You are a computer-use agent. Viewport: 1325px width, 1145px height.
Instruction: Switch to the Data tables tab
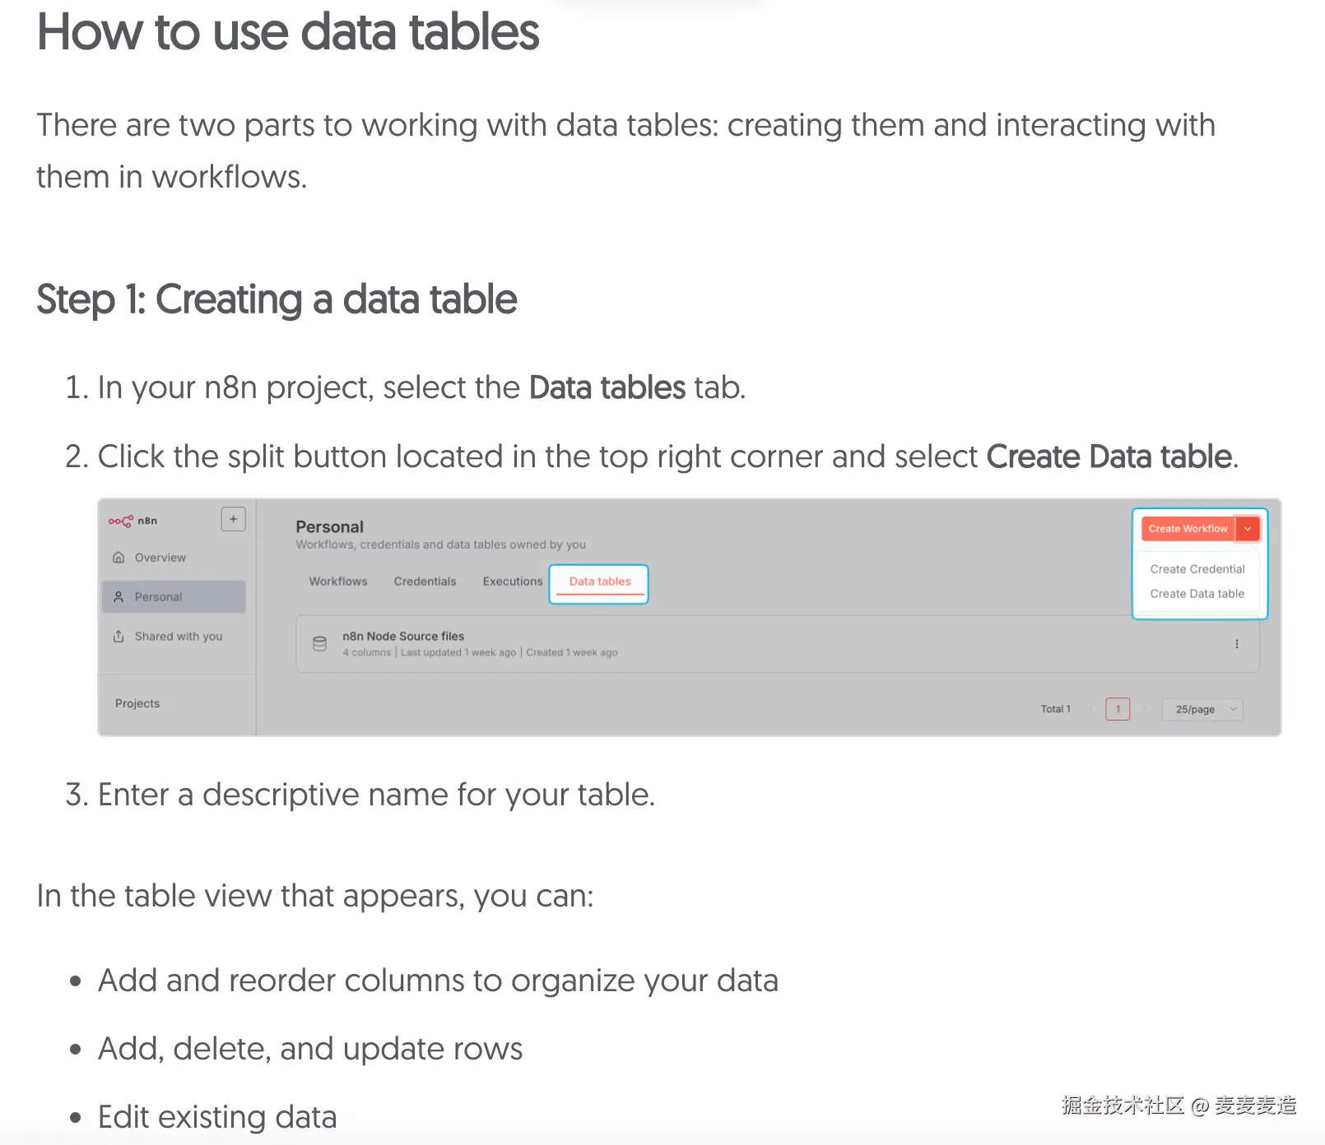(600, 582)
